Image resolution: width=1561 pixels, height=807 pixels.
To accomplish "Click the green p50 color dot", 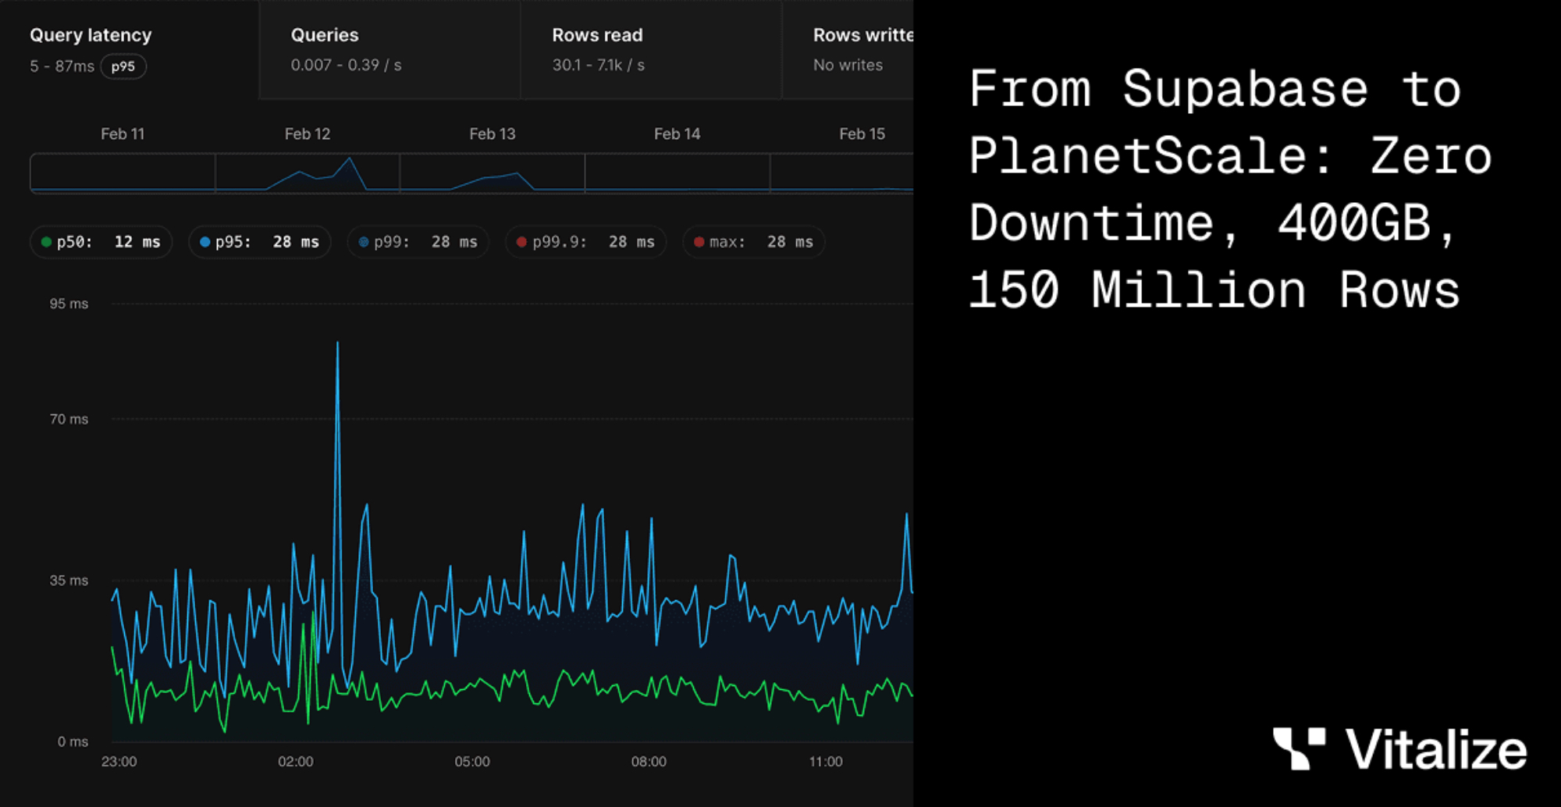I will [46, 242].
